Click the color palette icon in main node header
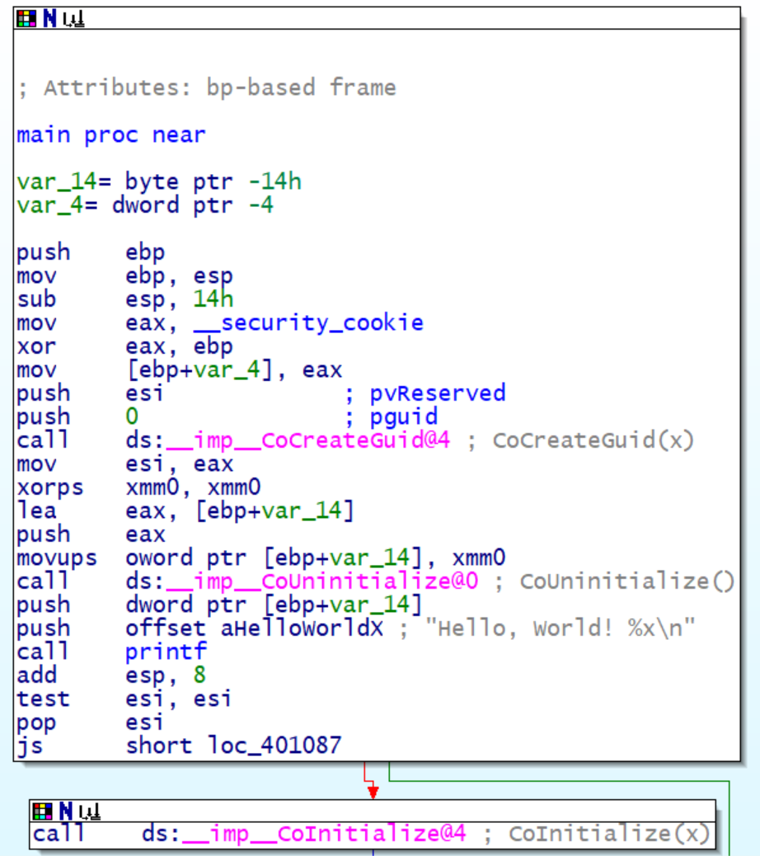This screenshot has height=856, width=760. pyautogui.click(x=26, y=19)
